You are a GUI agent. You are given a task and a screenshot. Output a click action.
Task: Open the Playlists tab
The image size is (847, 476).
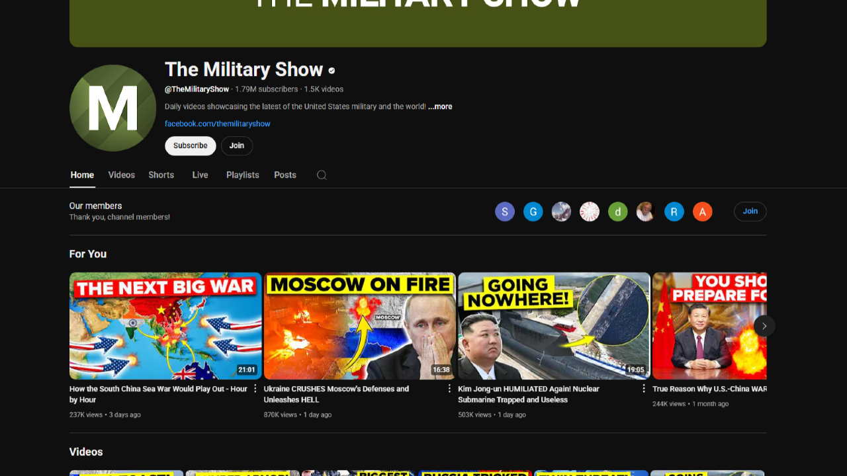[242, 175]
